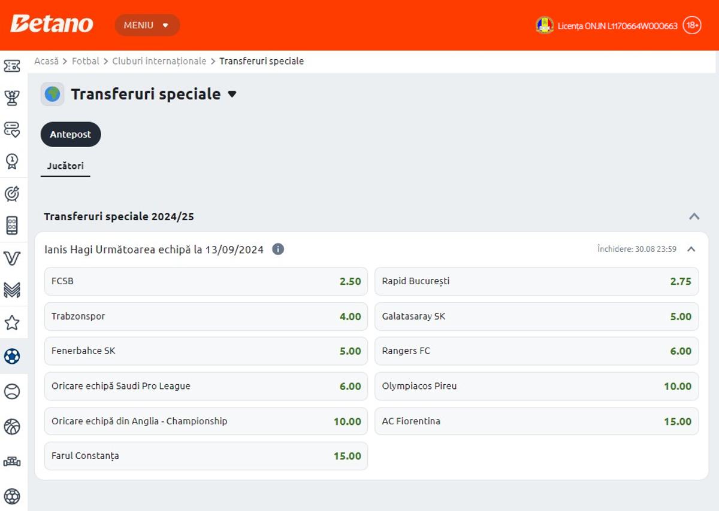Open the target with arrow sidebar icon

12,193
